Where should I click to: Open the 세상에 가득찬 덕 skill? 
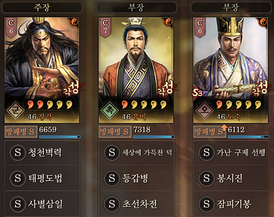136,153
